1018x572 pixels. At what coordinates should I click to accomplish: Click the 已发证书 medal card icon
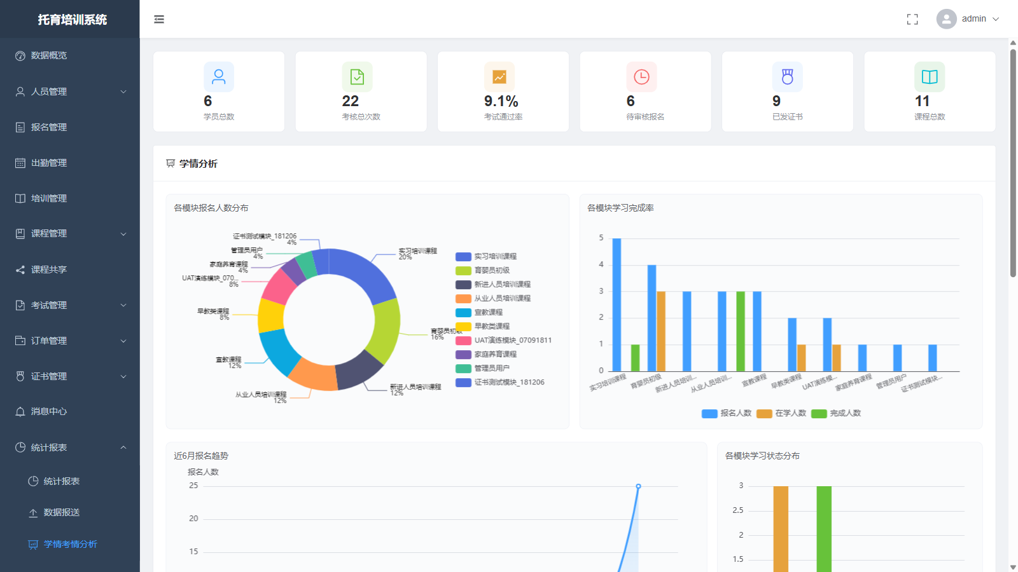point(788,77)
